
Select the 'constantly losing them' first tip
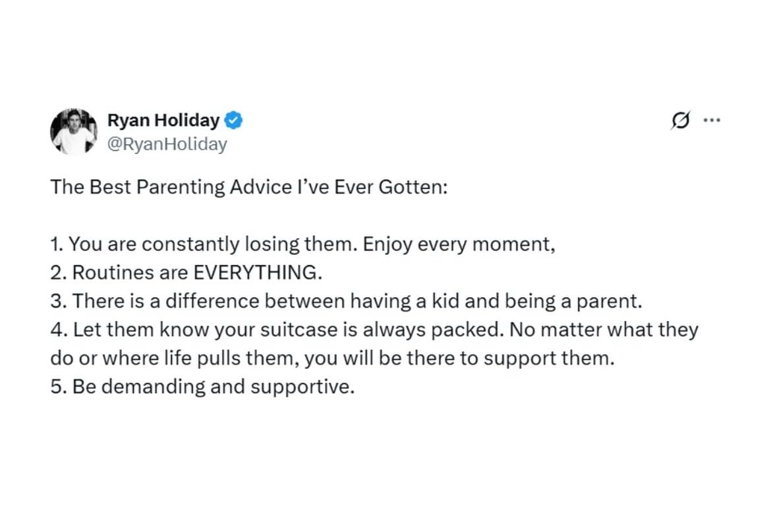coord(302,244)
